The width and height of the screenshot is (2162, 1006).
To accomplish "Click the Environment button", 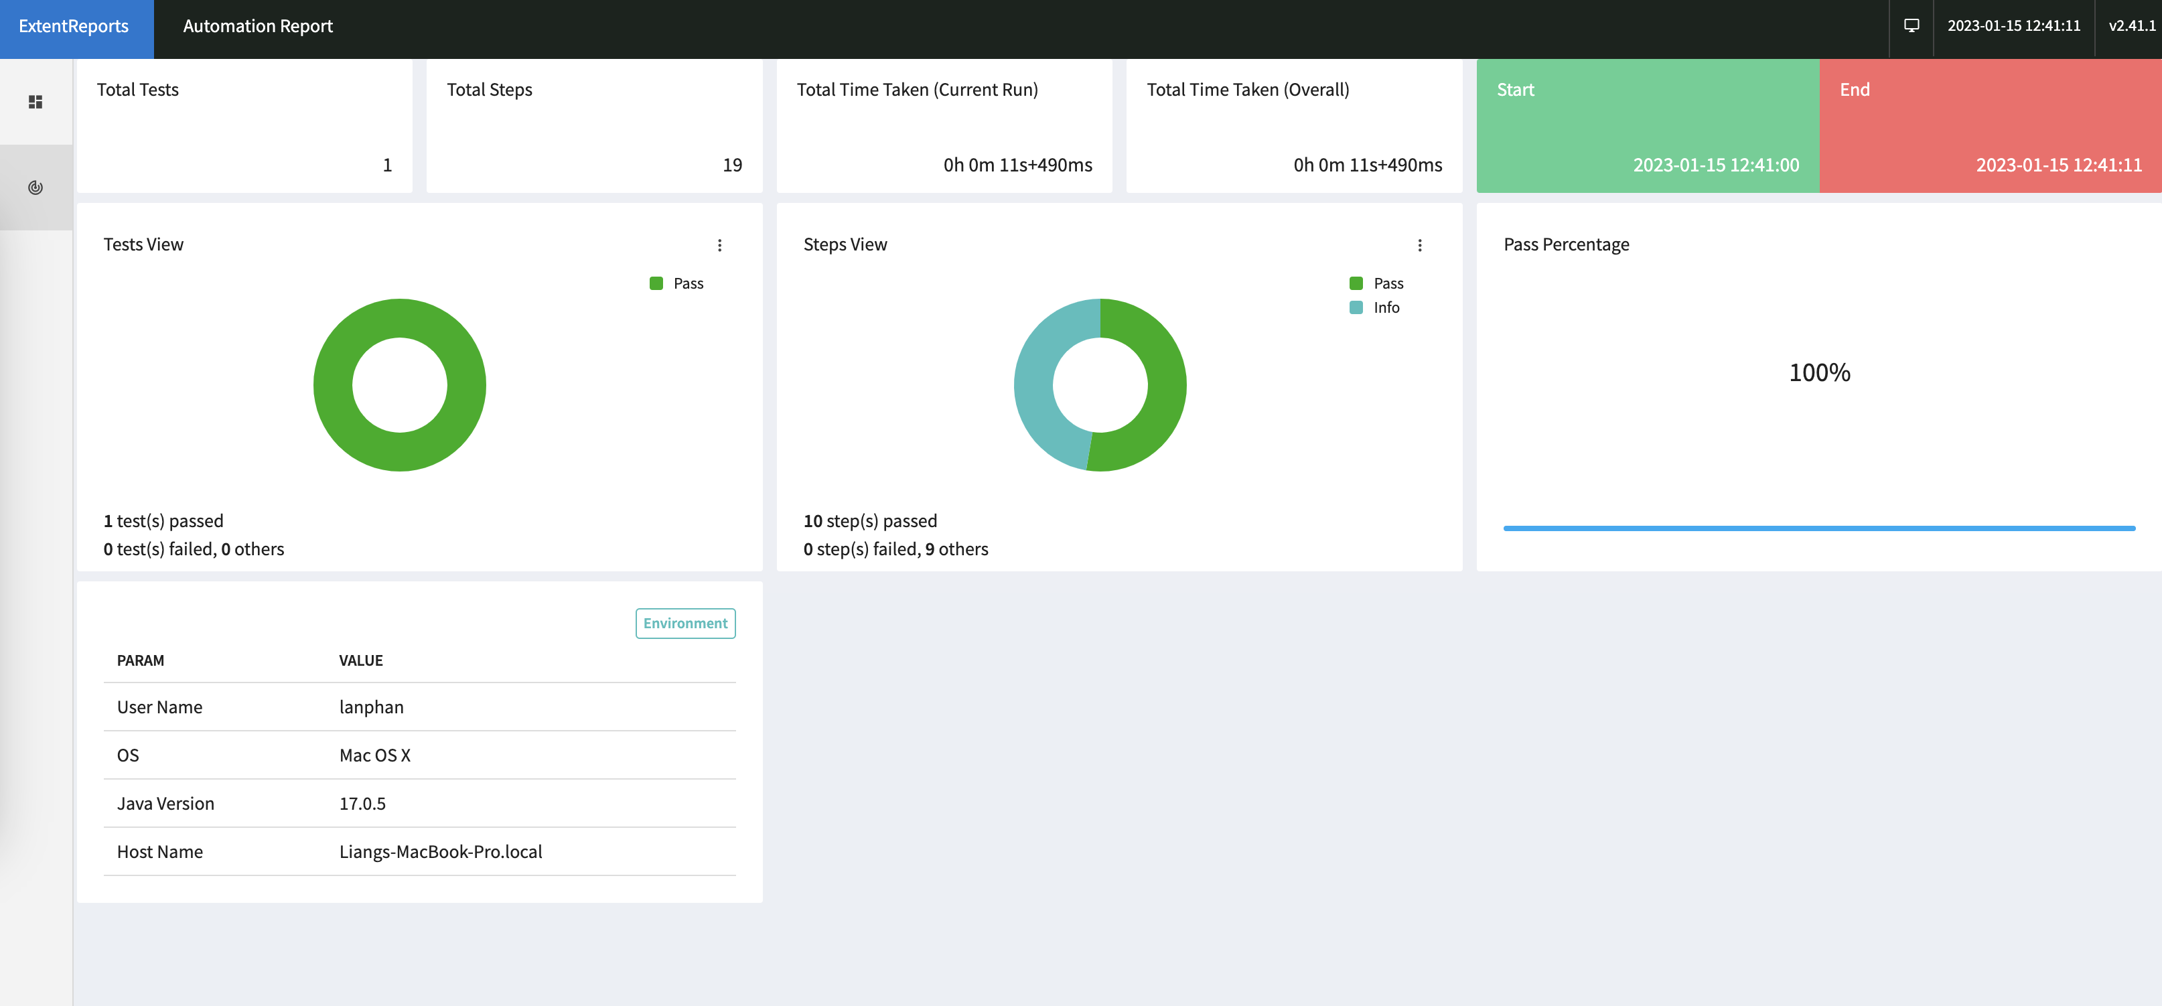I will (x=685, y=623).
